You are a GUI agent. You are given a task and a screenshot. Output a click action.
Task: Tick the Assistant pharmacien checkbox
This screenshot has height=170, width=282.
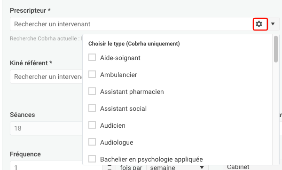pyautogui.click(x=92, y=91)
